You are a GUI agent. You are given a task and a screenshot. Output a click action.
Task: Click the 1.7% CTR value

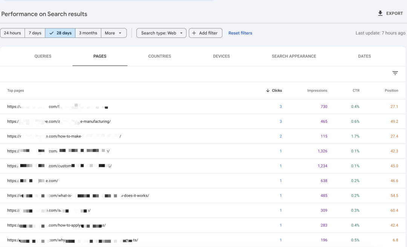click(355, 136)
